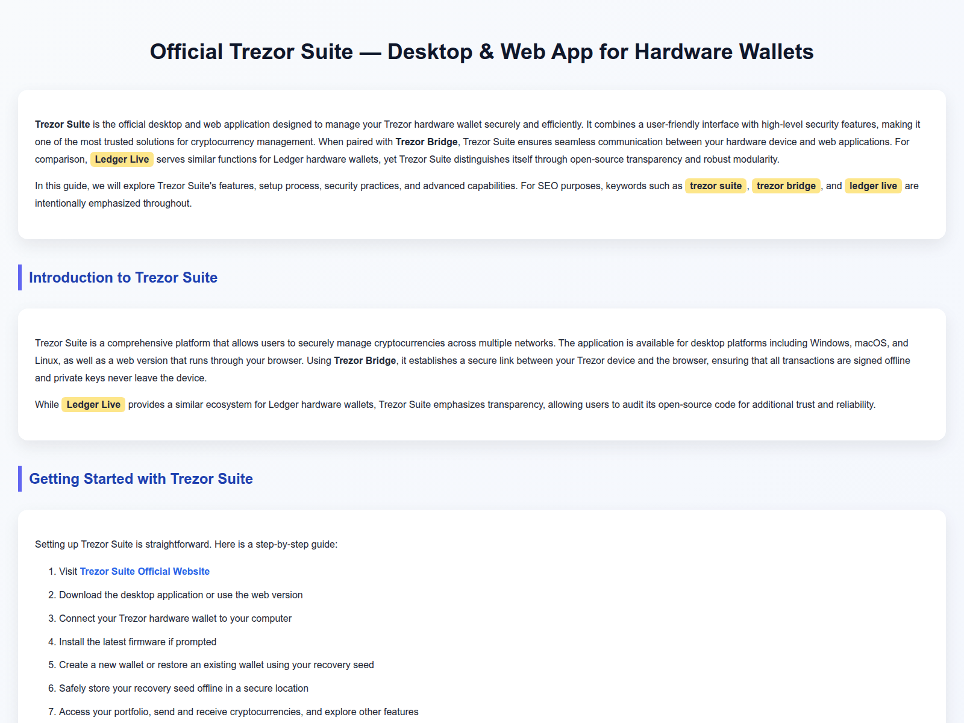
Task: Click the 'Introduction to Trezor Suite' heading
Action: point(123,278)
